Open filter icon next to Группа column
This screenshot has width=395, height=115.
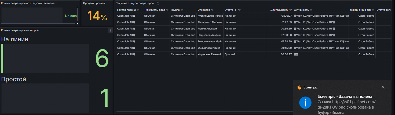click(x=182, y=10)
